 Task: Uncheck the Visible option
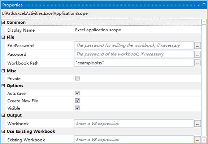77,108
